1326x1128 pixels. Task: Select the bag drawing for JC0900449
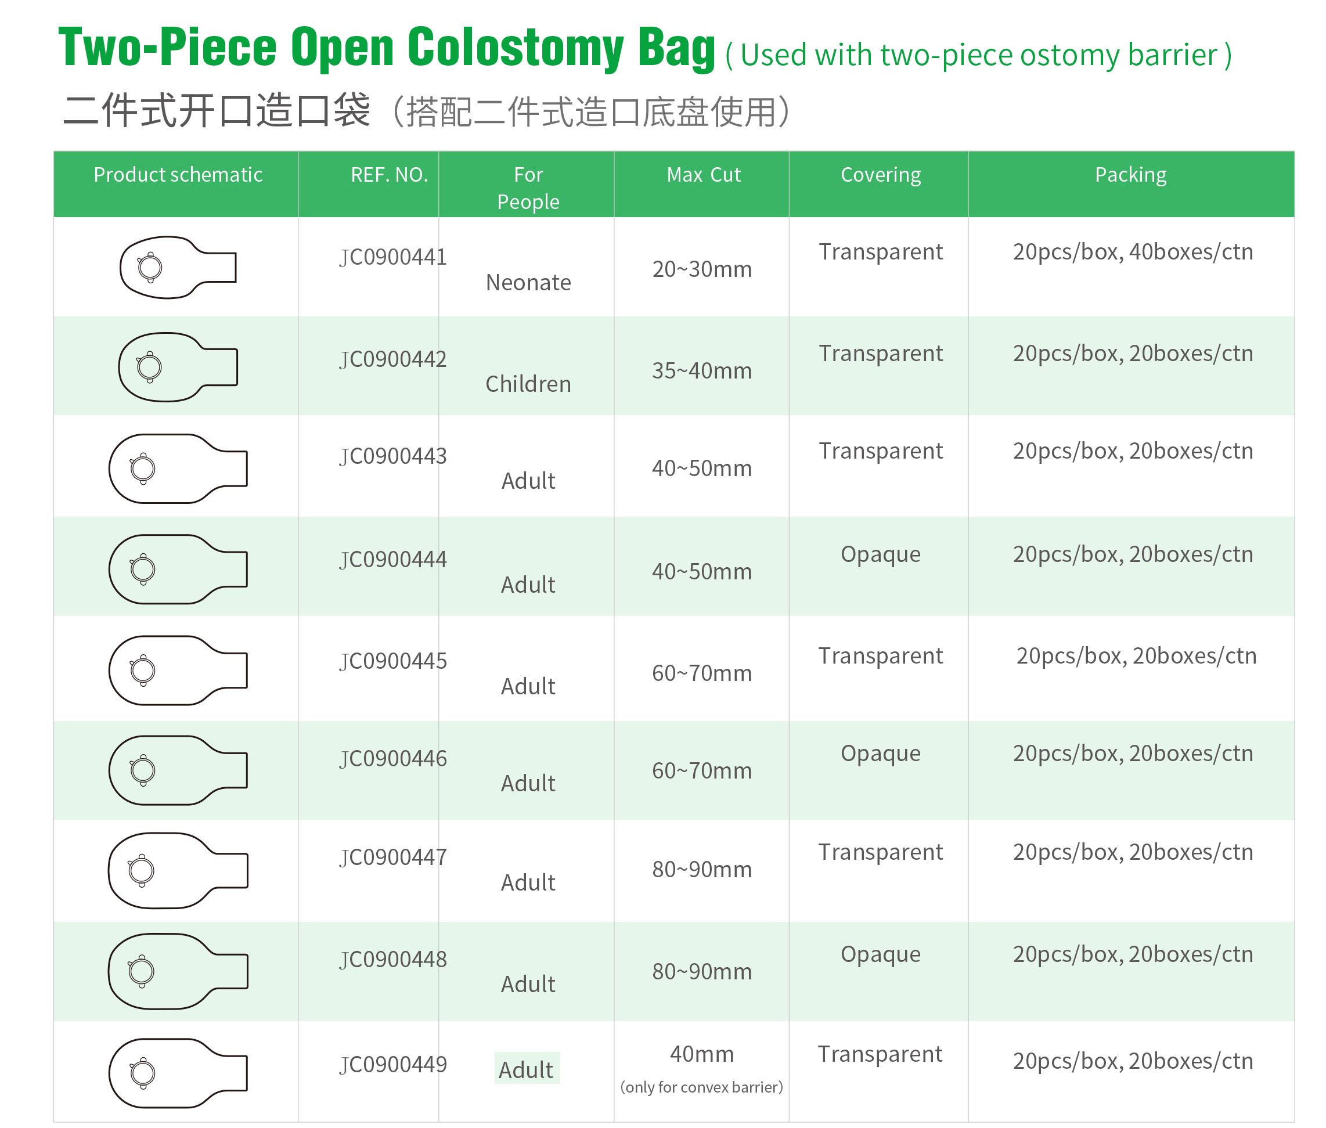(177, 1072)
